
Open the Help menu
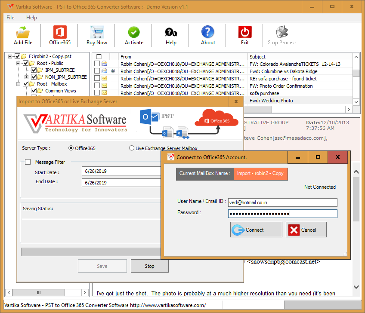[x=31, y=18]
